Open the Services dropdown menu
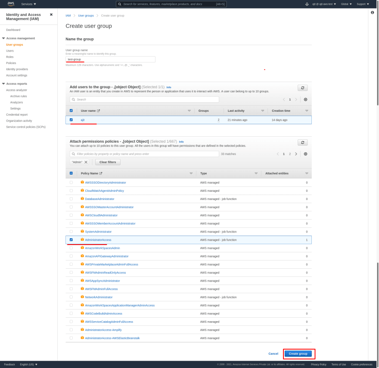Viewport: 379px width, 368px height. [x=28, y=4]
